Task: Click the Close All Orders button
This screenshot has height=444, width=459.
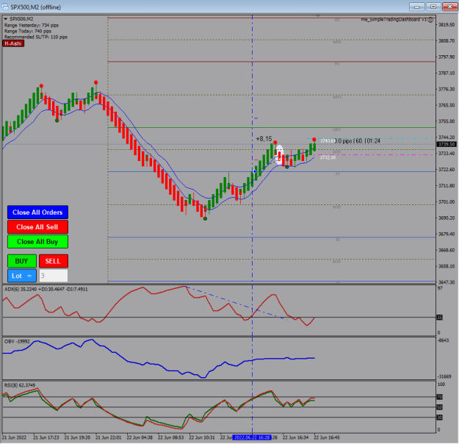Action: 37,212
